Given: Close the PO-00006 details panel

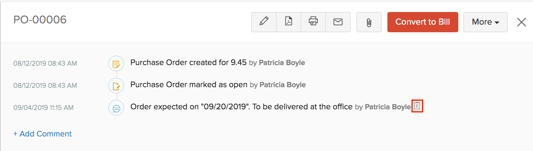Looking at the screenshot, I should click(x=521, y=22).
